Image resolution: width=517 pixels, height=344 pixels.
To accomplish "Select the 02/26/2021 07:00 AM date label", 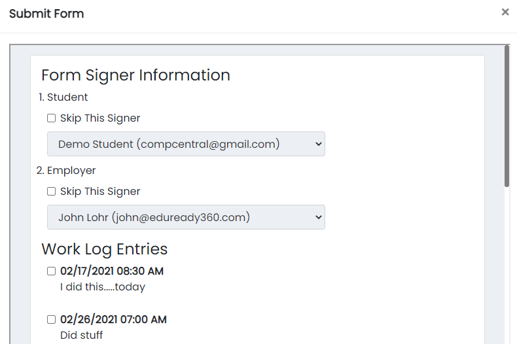I will [113, 319].
